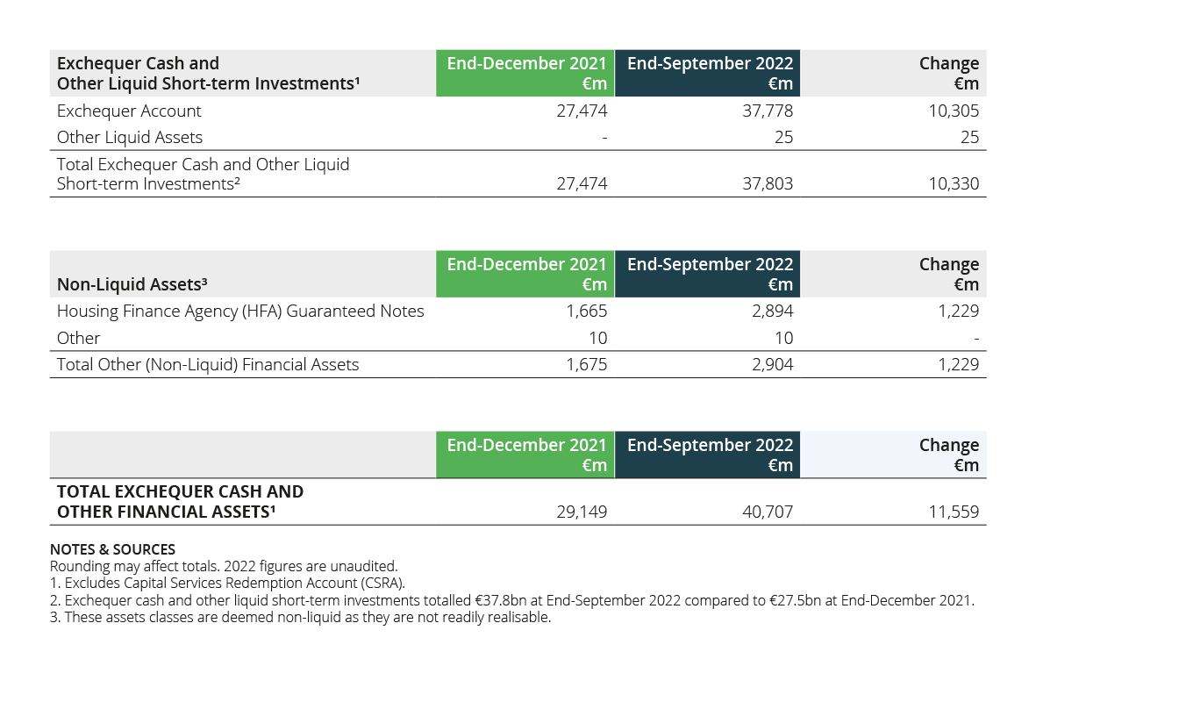The height and width of the screenshot is (702, 1186).
Task: Select the 1,665 HFA notes value
Action: pos(586,311)
